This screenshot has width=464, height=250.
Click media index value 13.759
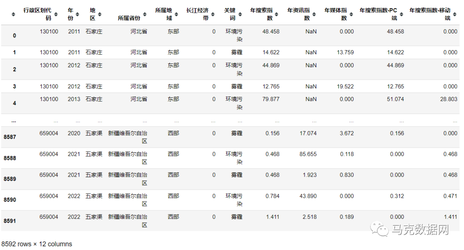(x=345, y=52)
